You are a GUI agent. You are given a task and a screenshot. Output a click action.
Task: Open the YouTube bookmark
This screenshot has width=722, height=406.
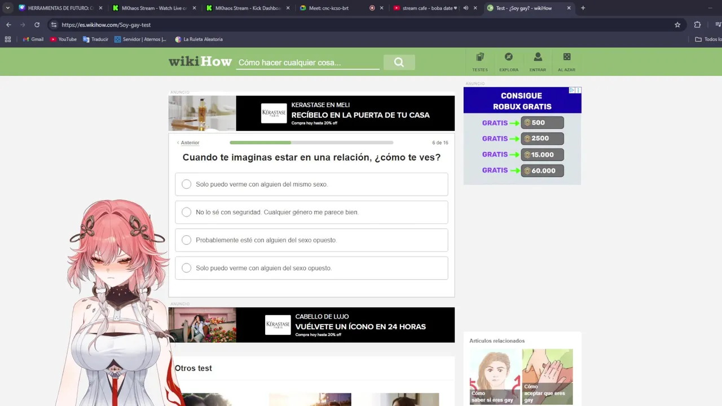(64, 39)
